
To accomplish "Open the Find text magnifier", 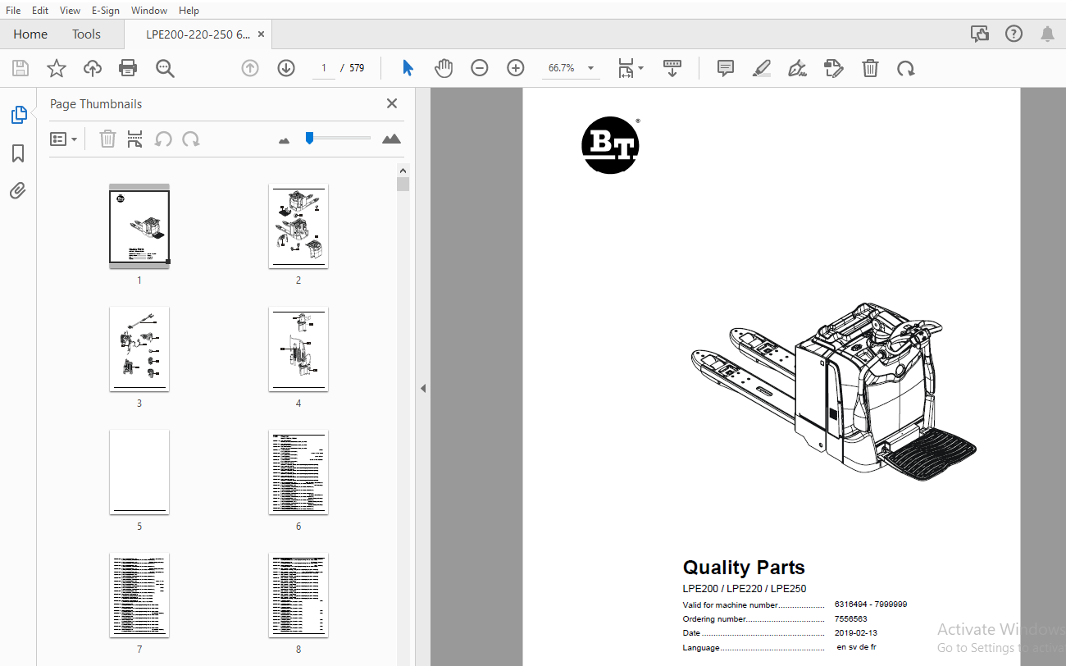I will tap(165, 68).
